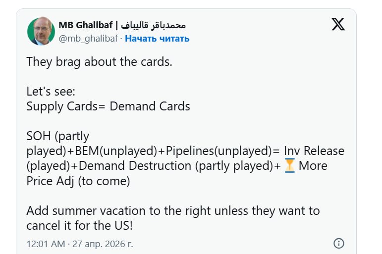The height and width of the screenshot is (254, 382).
Task: Click the date 27 апр. 2026 г.
Action: (x=104, y=244)
